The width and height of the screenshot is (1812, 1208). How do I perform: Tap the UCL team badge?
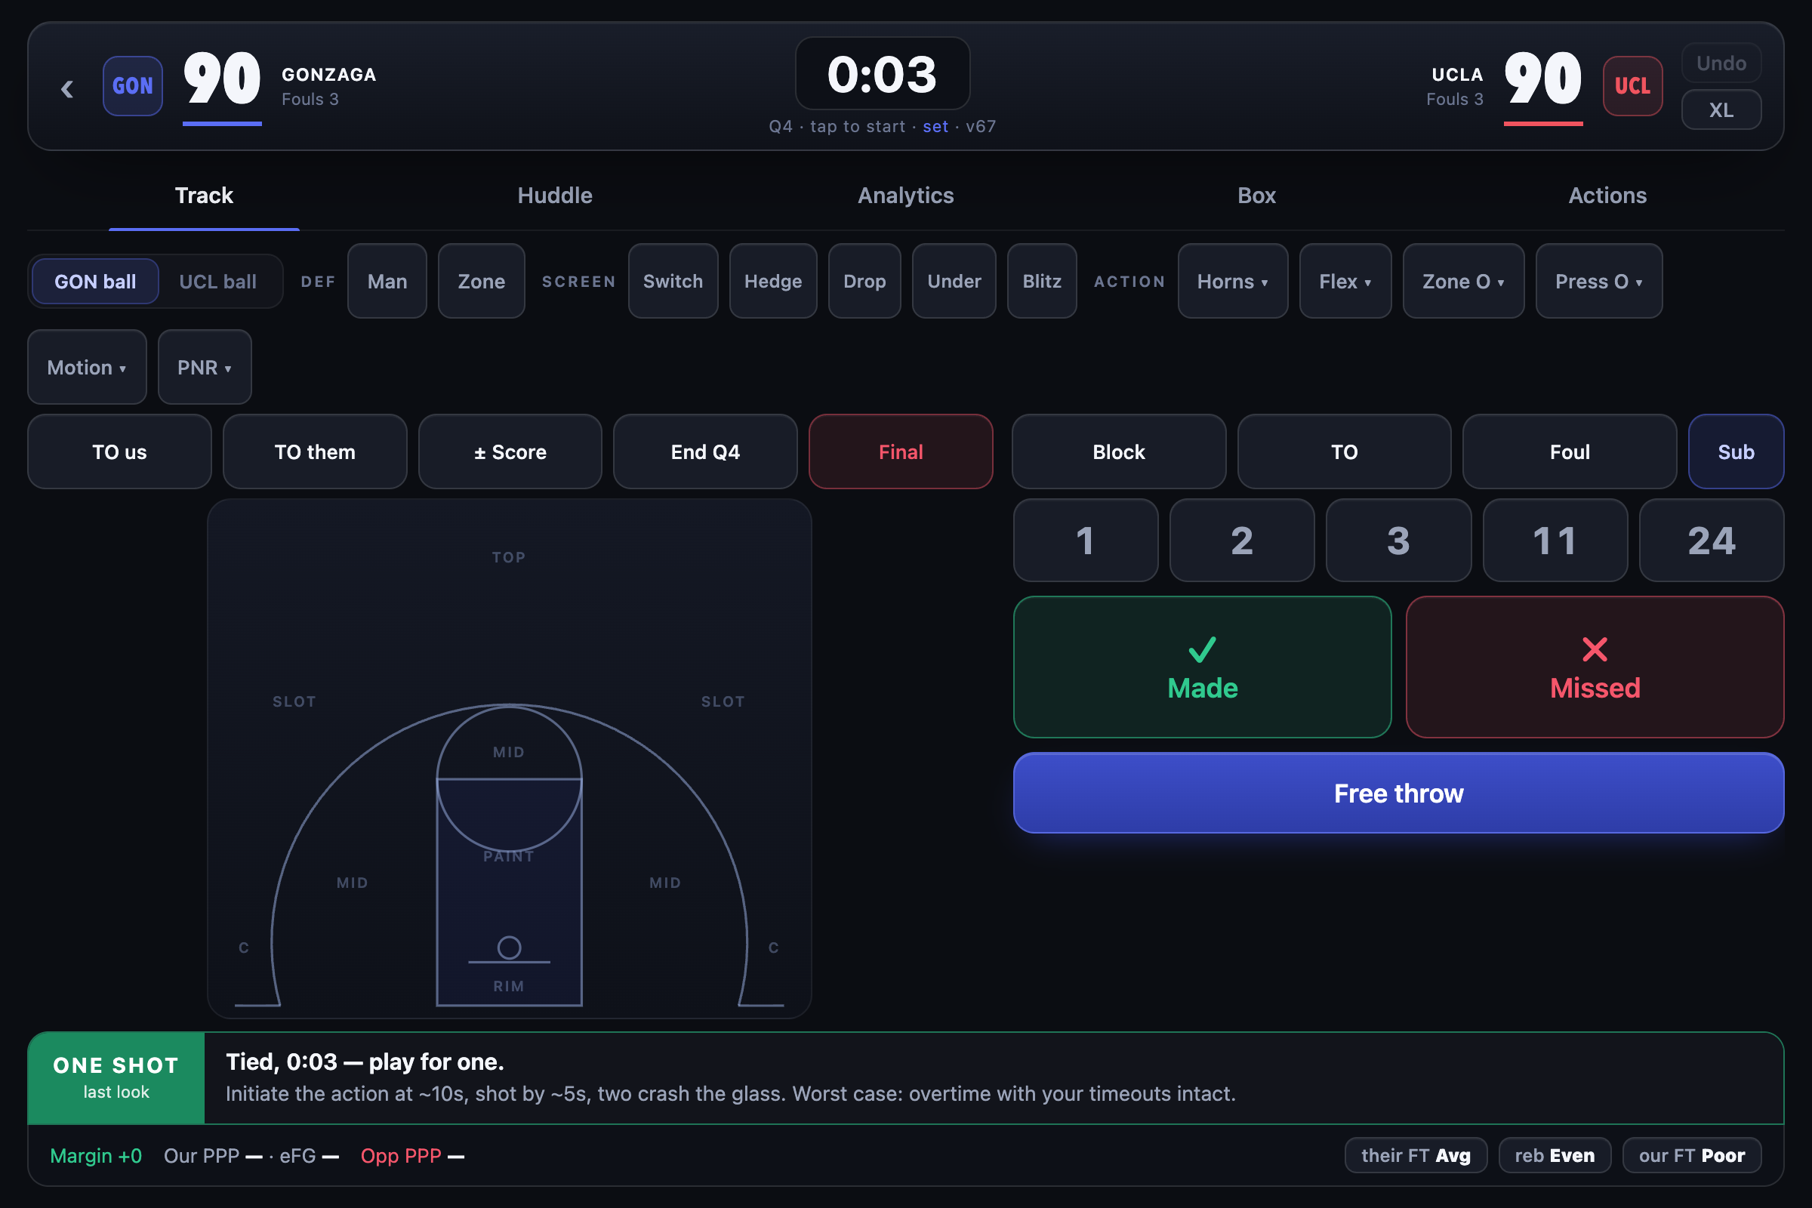tap(1632, 85)
